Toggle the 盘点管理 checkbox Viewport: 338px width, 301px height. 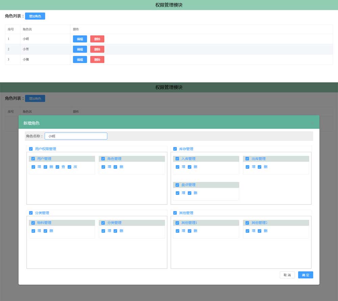[177, 185]
